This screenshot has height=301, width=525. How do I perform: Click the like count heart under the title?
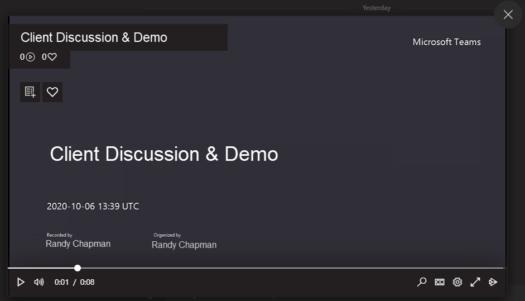pos(52,57)
